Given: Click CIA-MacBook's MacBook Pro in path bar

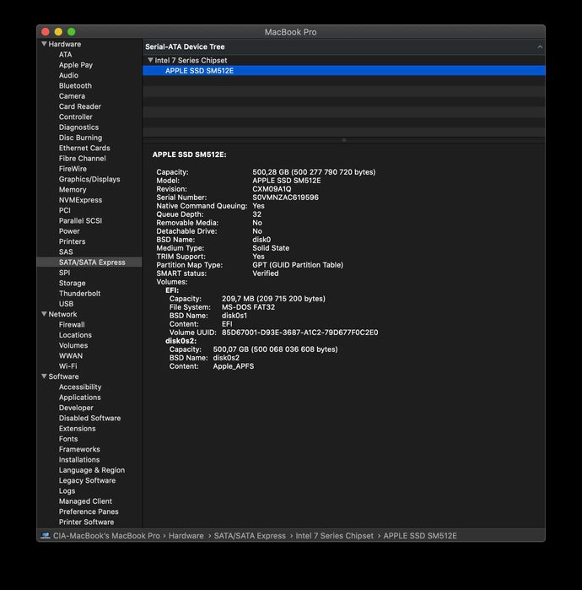Looking at the screenshot, I should coord(106,536).
